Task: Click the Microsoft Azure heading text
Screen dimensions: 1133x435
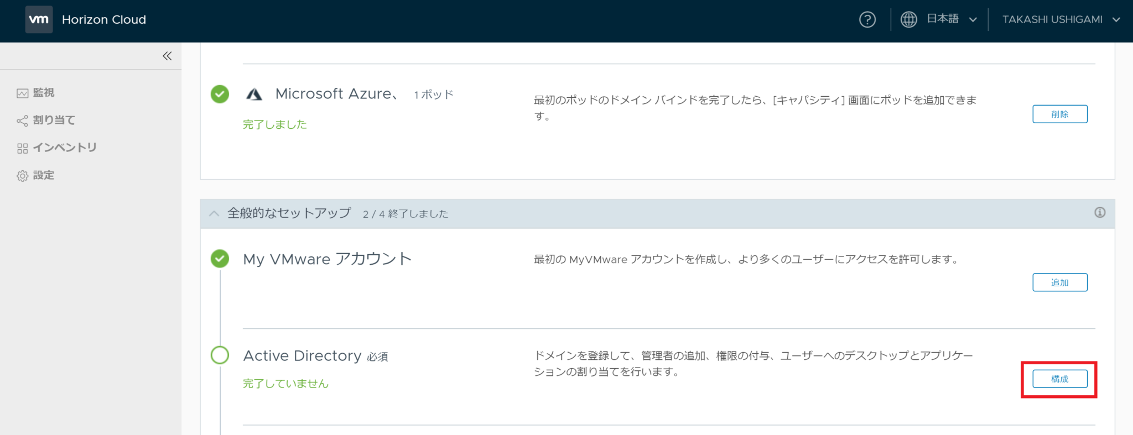Action: [x=337, y=94]
